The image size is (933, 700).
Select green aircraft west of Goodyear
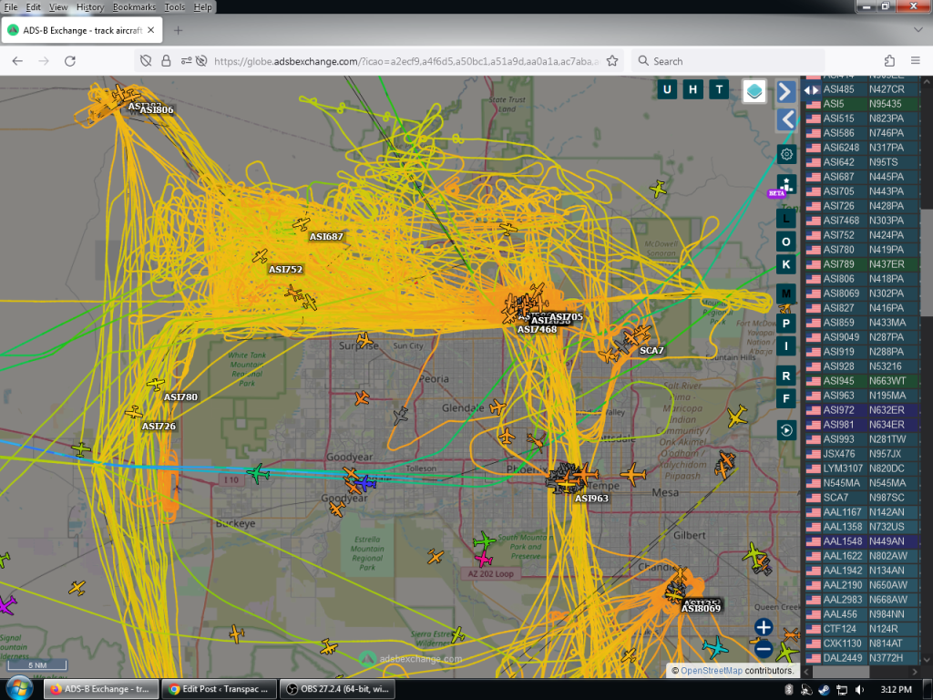258,474
